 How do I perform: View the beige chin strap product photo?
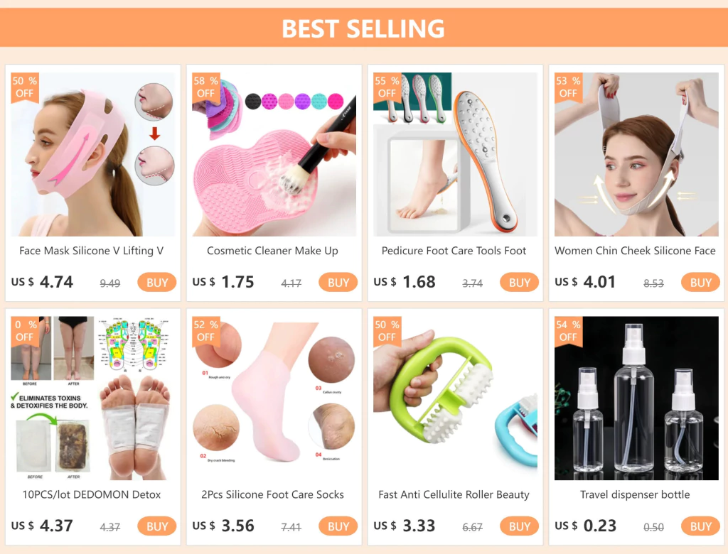636,154
